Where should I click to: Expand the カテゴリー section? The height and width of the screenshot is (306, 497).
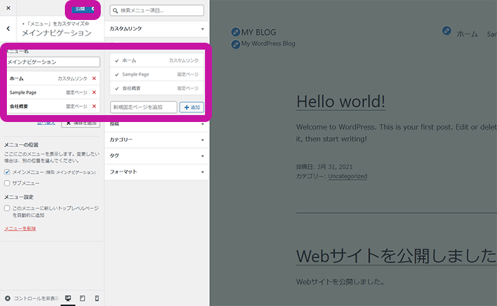point(157,140)
